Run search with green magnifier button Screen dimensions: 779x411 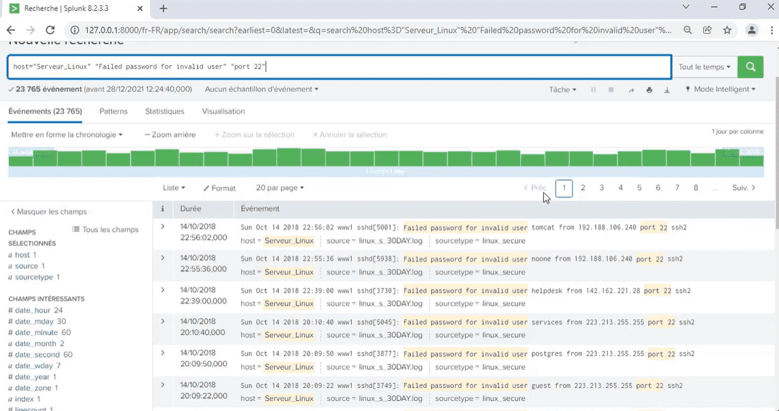point(750,67)
